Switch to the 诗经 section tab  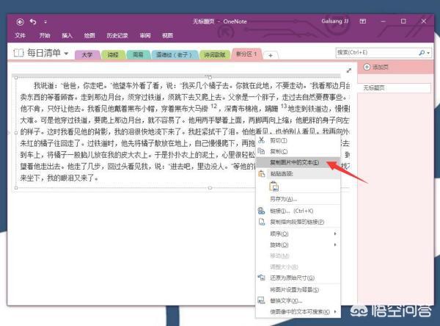tap(113, 54)
